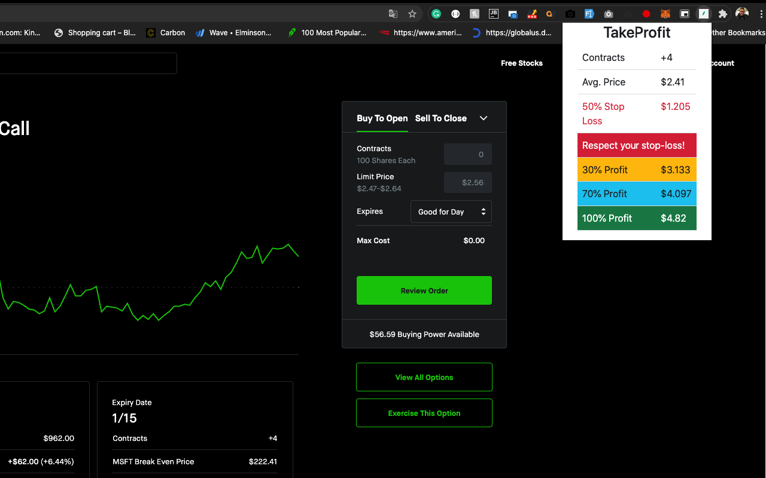The image size is (766, 478).
Task: Open the Good for Day expires dropdown
Action: tap(451, 212)
